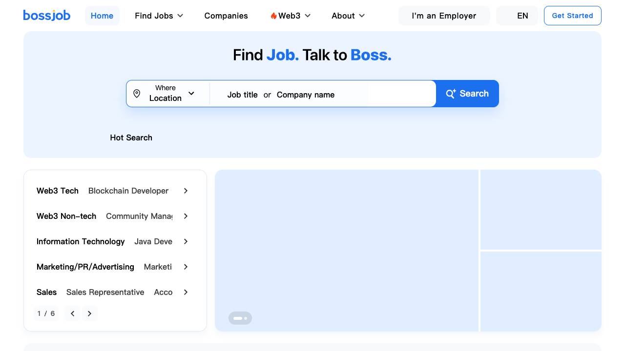The height and width of the screenshot is (351, 625).
Task: Expand the Find Jobs menu
Action: pos(159,16)
